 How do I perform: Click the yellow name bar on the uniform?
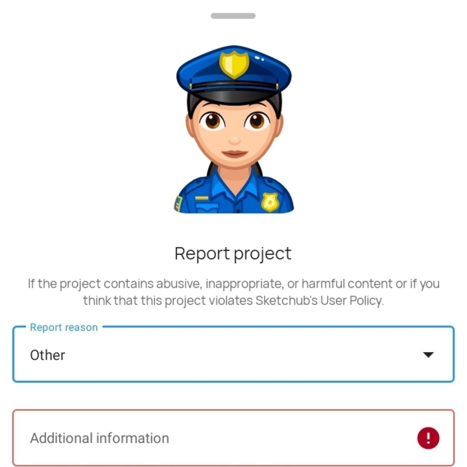[x=202, y=198]
